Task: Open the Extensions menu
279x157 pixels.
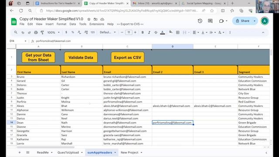Action: click(x=97, y=24)
